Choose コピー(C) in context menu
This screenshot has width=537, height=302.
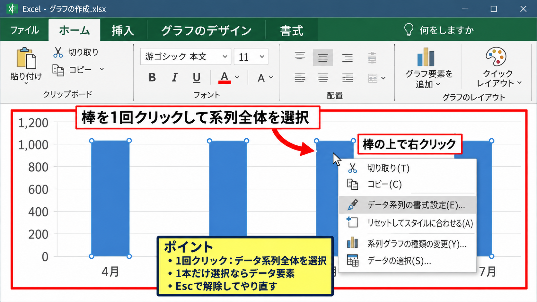point(407,184)
